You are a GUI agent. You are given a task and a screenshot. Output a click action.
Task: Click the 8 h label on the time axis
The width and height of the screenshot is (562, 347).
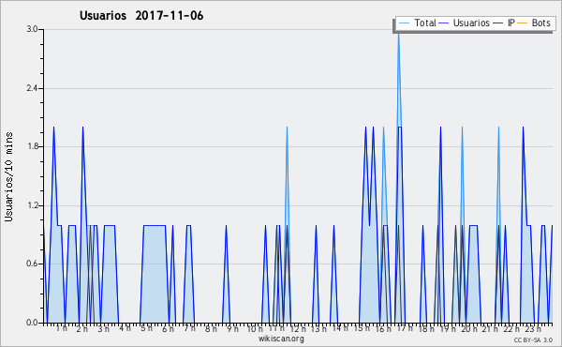click(211, 329)
